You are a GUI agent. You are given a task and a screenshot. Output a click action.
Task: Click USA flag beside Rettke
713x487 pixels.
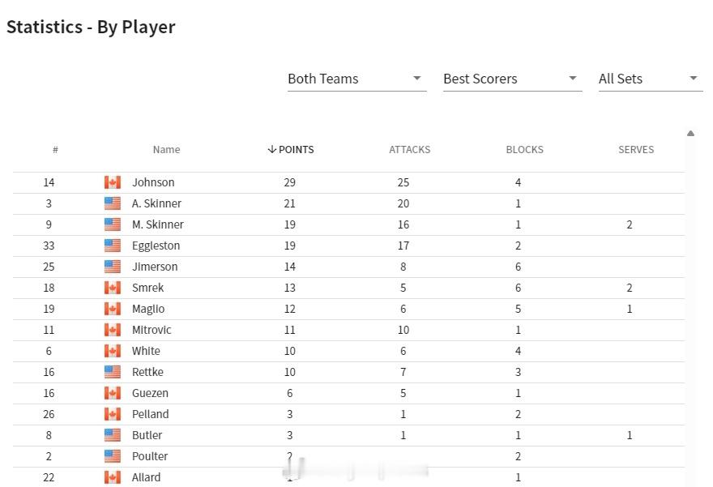pyautogui.click(x=113, y=372)
